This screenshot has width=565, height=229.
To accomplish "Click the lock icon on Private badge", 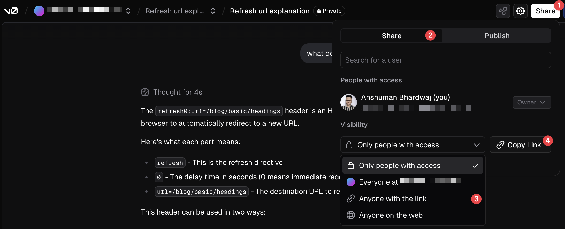I will (x=319, y=11).
